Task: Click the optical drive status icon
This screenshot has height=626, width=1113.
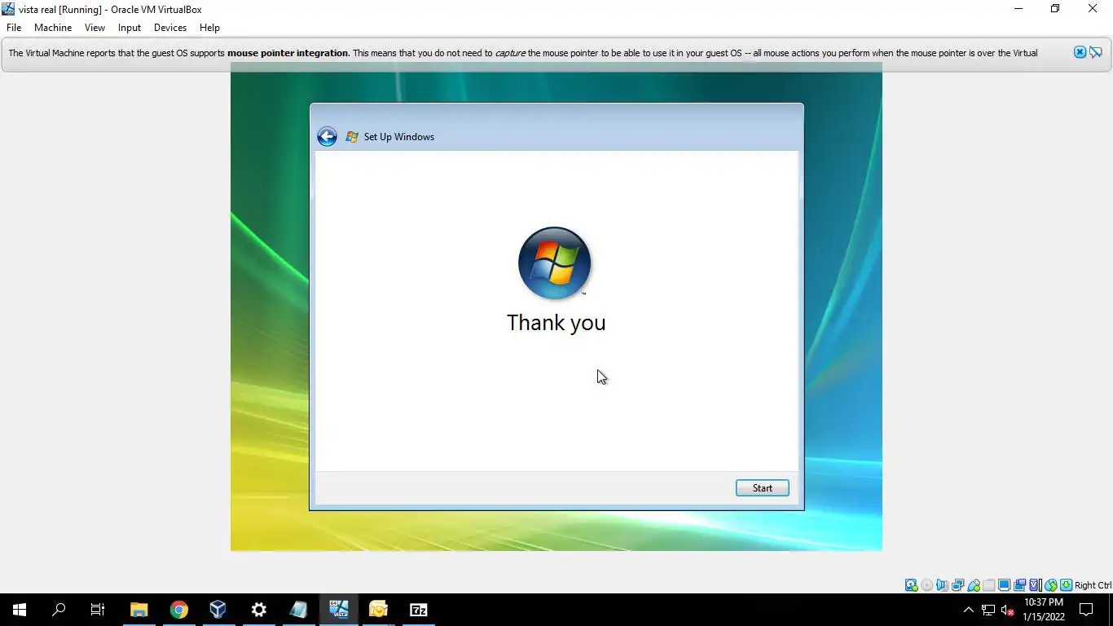Action: 926,585
